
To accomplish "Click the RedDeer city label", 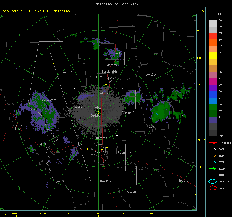I will (109, 78).
